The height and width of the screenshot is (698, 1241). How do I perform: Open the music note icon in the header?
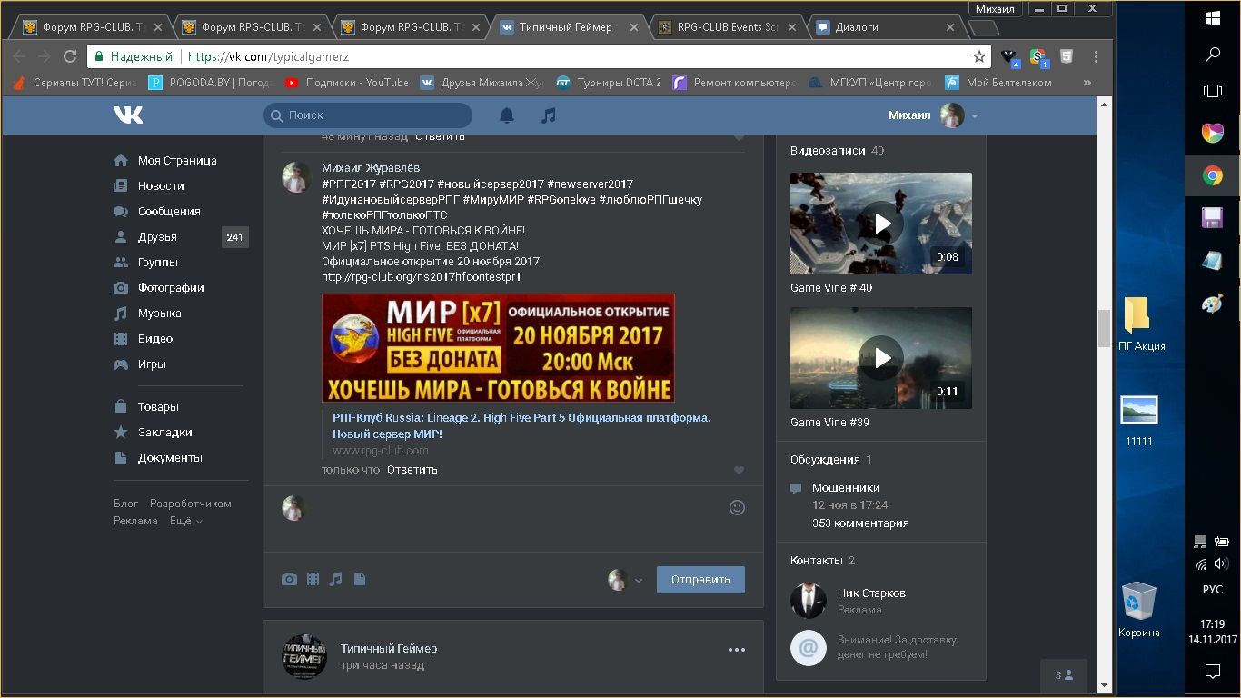[548, 115]
